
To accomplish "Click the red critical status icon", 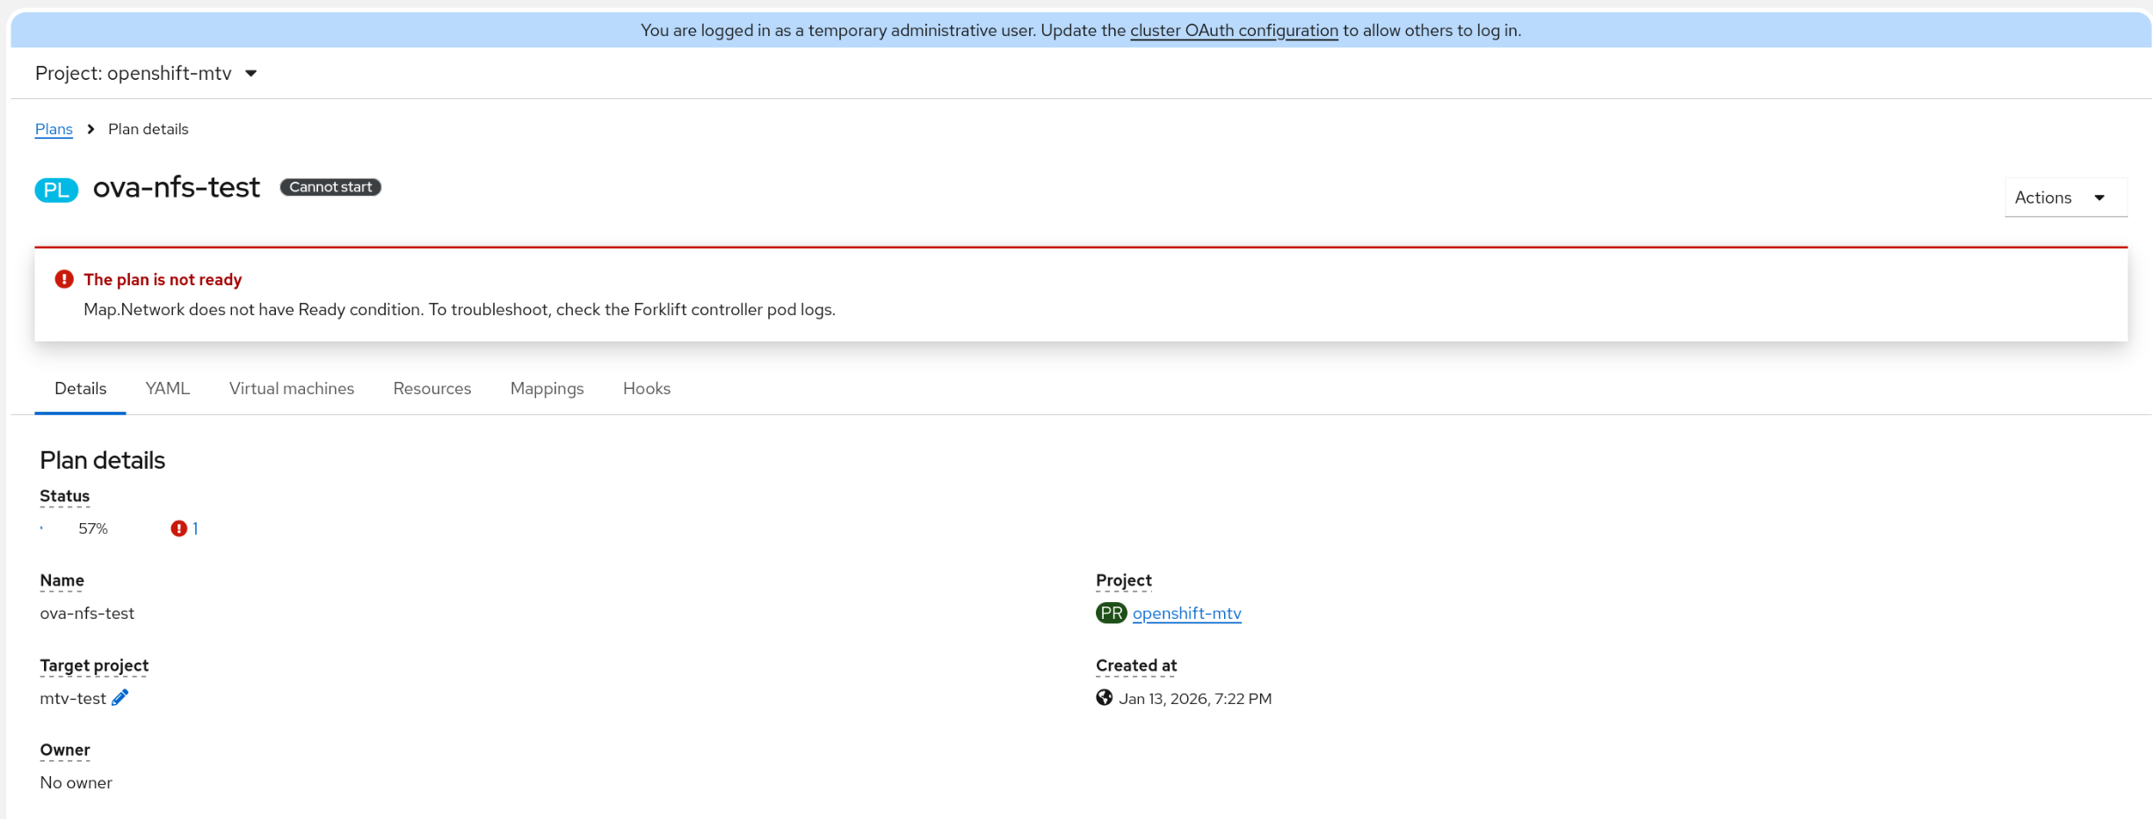I will click(178, 528).
